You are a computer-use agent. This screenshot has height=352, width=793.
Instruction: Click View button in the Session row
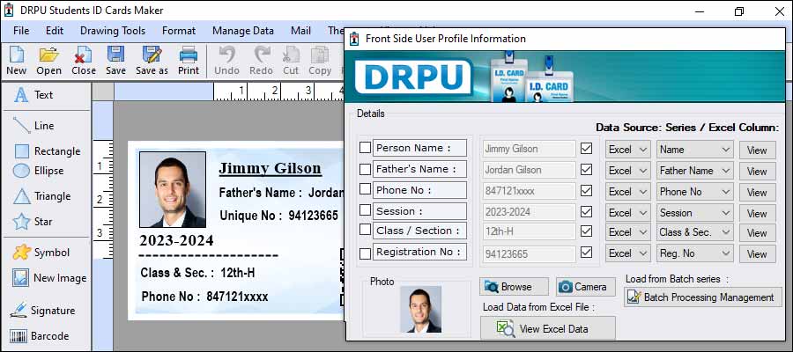757,214
